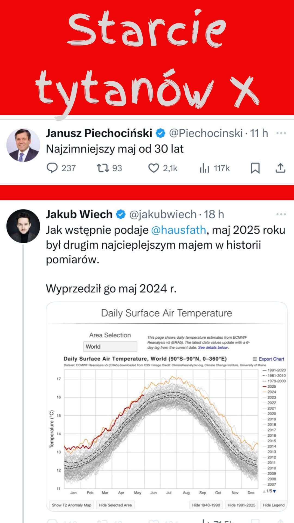294x523 pixels.
Task: Open more options on Piechociński tweet
Action: coord(281,133)
